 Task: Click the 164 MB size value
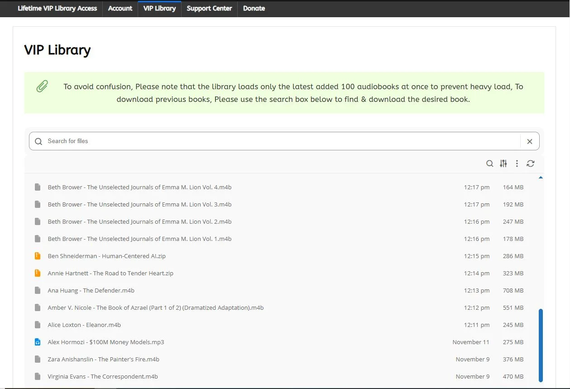[513, 187]
